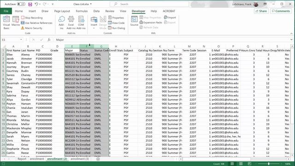295x166 pixels.
Task: Open COM Add-ins dialog
Action: click(81, 23)
